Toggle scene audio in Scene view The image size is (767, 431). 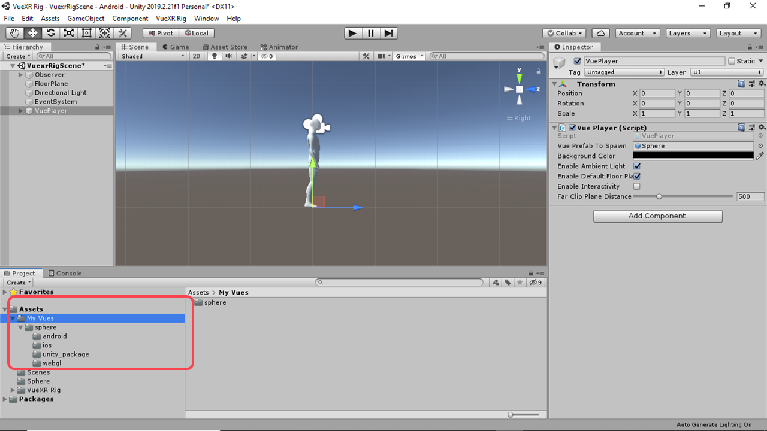pyautogui.click(x=229, y=56)
